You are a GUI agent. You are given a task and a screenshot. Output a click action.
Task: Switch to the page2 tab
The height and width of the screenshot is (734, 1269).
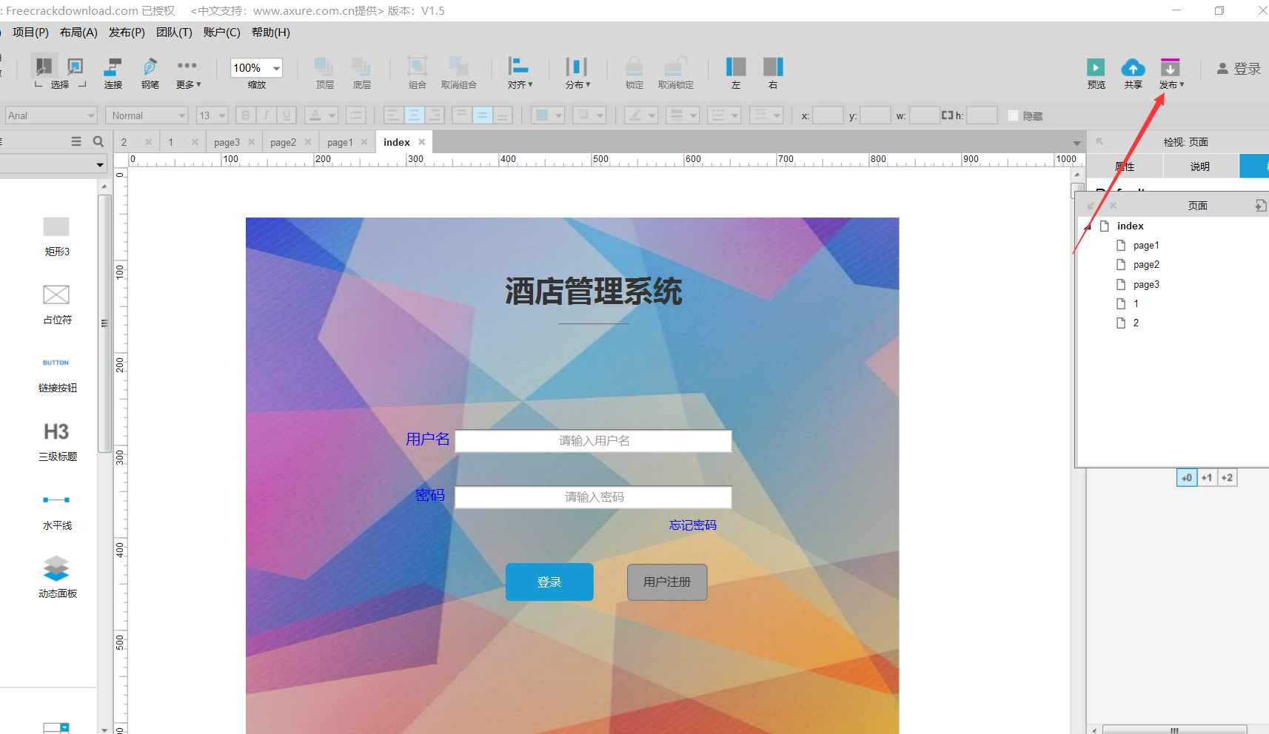click(284, 141)
